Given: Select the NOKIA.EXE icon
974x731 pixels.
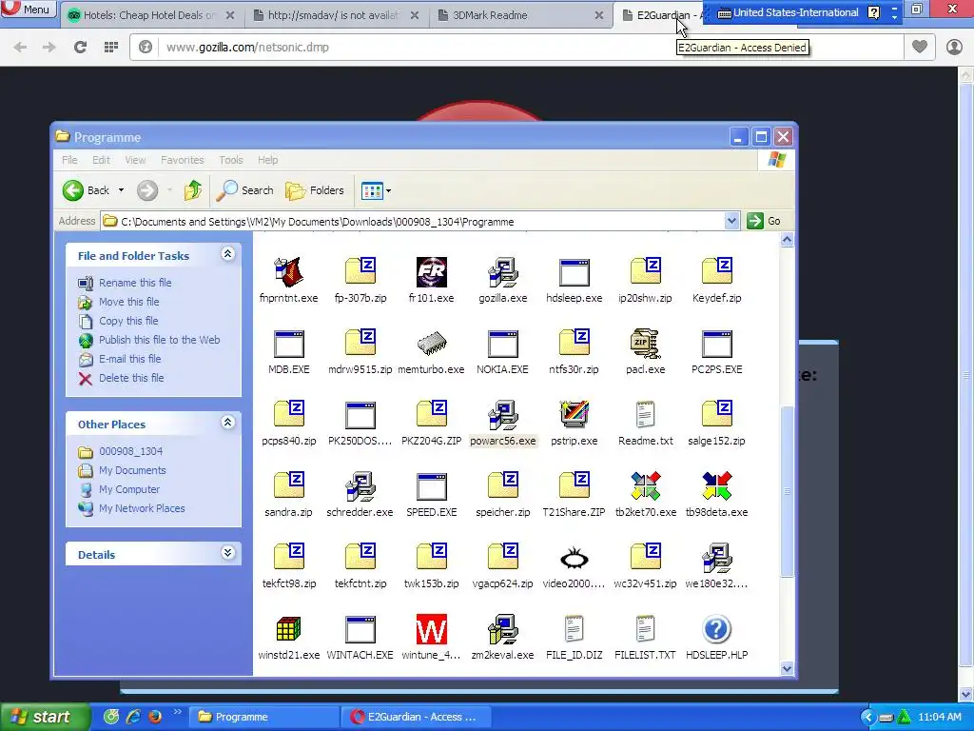Looking at the screenshot, I should (x=502, y=344).
